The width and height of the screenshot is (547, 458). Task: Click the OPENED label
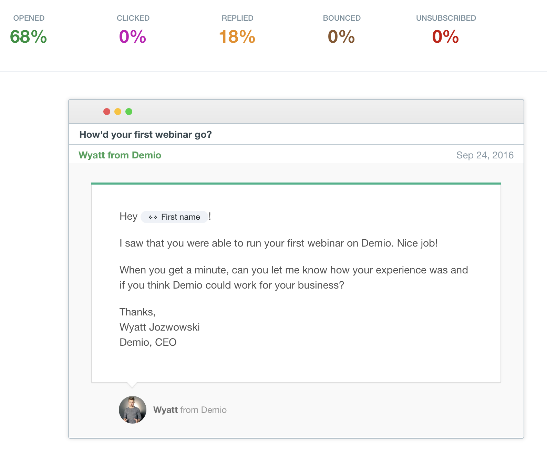click(x=29, y=18)
